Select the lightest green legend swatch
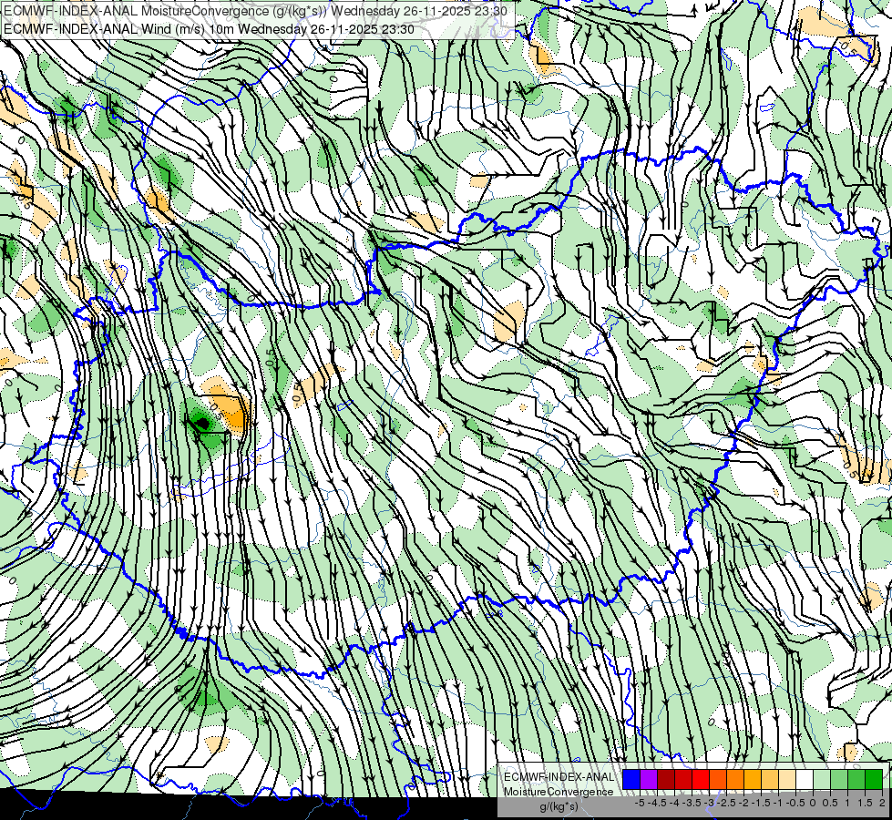Screen dimensions: 892x820 [822, 779]
